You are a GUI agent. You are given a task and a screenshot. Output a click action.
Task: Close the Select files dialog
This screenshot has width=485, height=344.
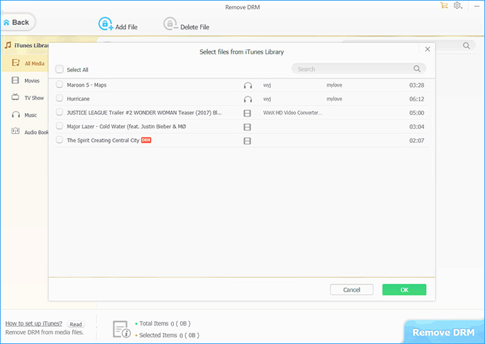coord(427,49)
